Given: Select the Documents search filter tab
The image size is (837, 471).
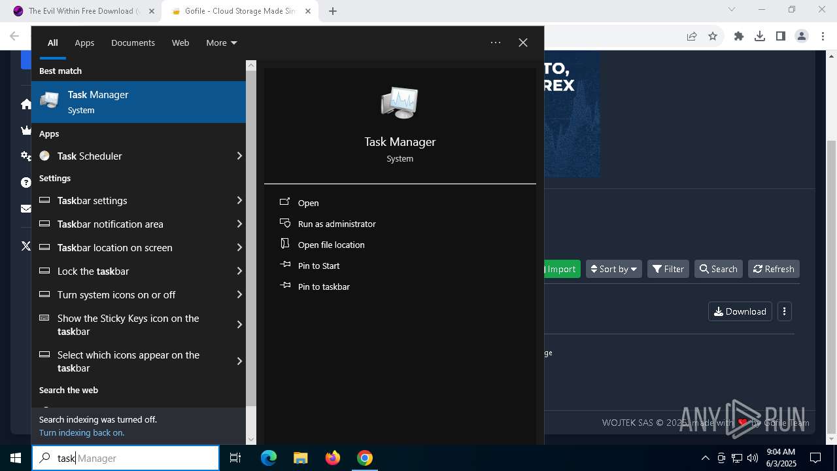Looking at the screenshot, I should [133, 43].
